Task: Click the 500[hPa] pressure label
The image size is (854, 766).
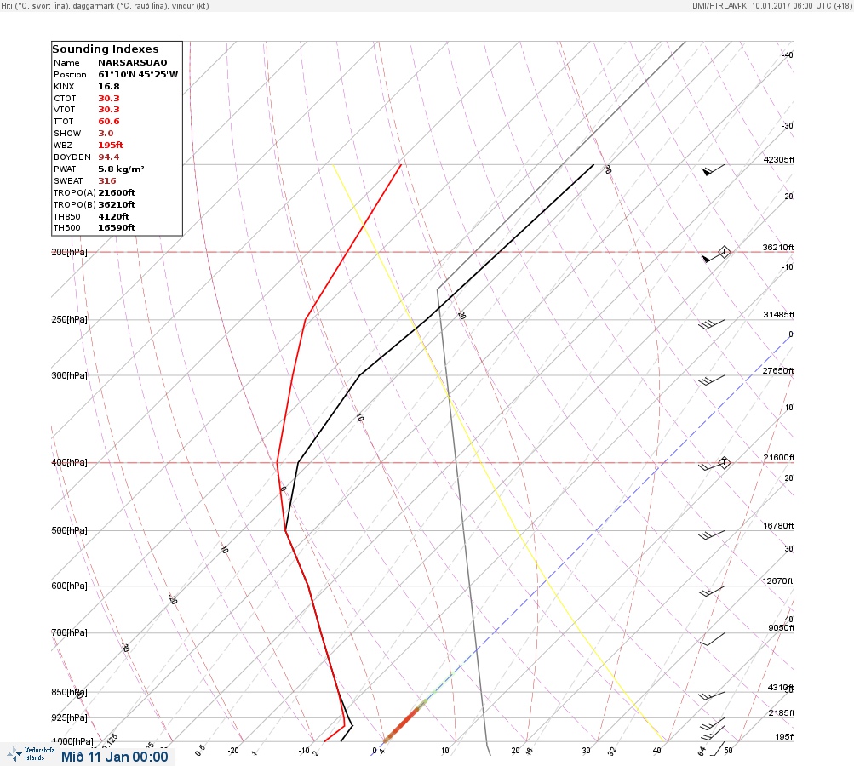Action: pyautogui.click(x=69, y=530)
